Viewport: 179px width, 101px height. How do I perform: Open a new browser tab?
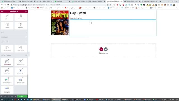point(160,2)
